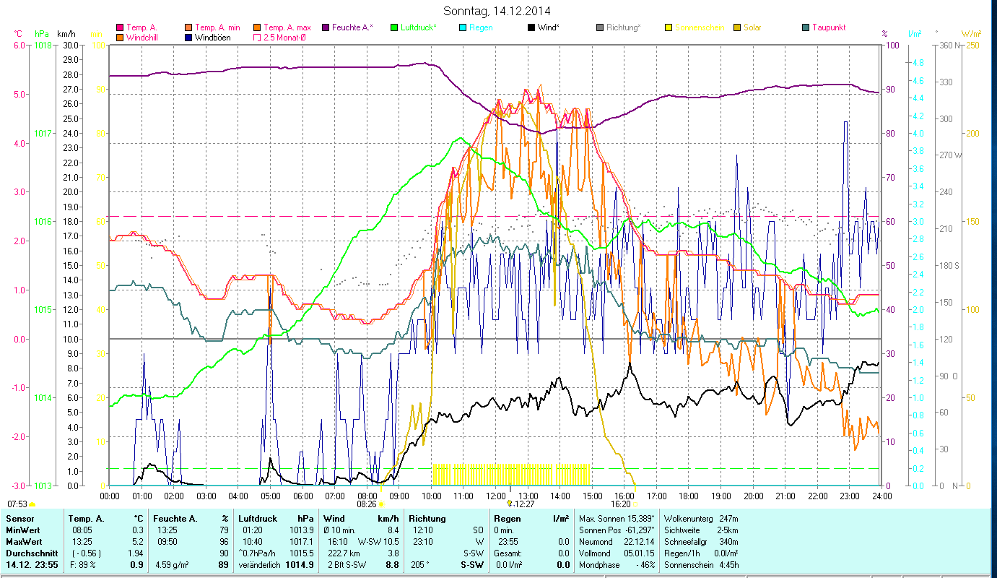The width and height of the screenshot is (997, 578).
Task: Select the Taupunkt legend swatch
Action: pyautogui.click(x=806, y=27)
